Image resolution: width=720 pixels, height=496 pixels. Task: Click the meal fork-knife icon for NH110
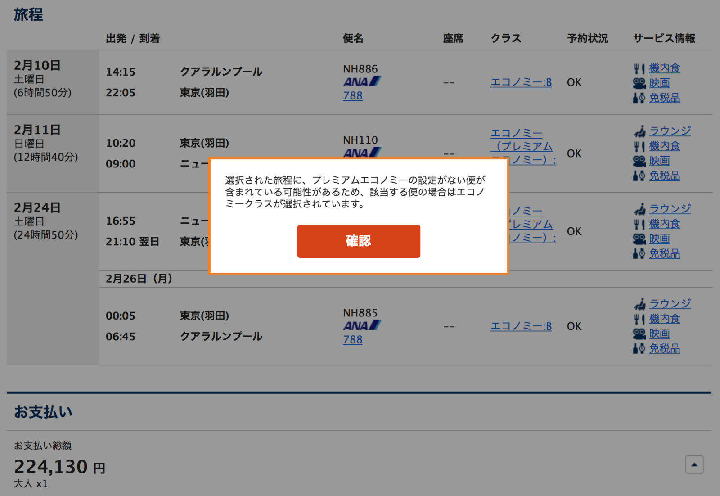click(639, 146)
